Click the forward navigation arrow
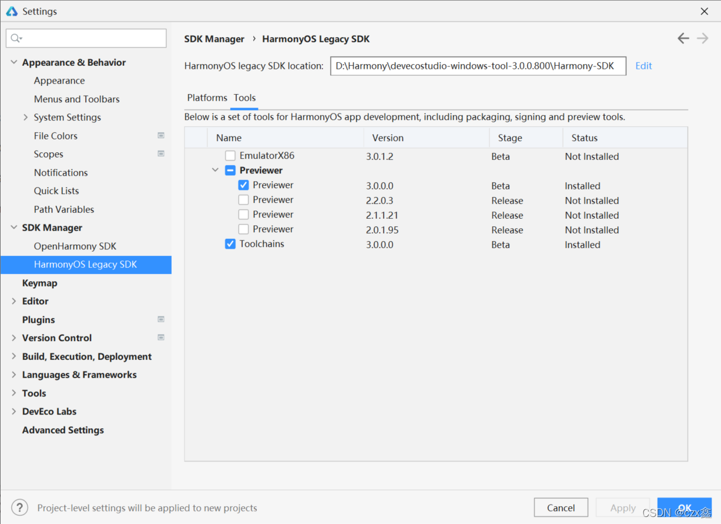Screen dimensions: 721x524 point(702,38)
